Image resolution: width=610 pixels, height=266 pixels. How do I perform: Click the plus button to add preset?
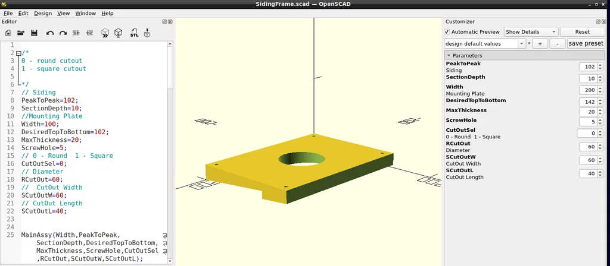click(x=540, y=43)
